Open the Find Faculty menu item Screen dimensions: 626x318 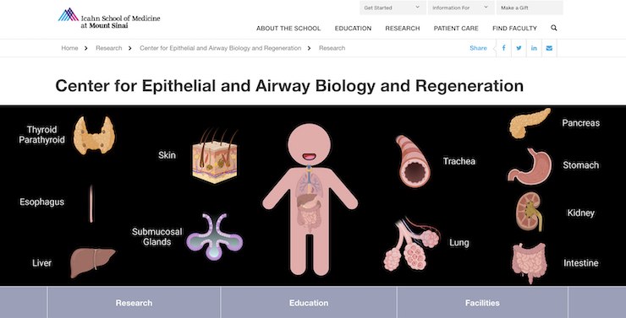[x=514, y=29]
